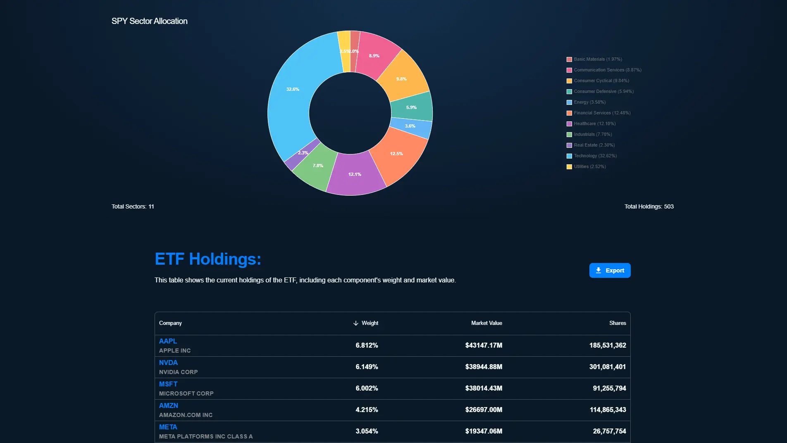Screen dimensions: 787x443
Task: Toggle Financial Services legend swatch
Action: pyautogui.click(x=569, y=113)
